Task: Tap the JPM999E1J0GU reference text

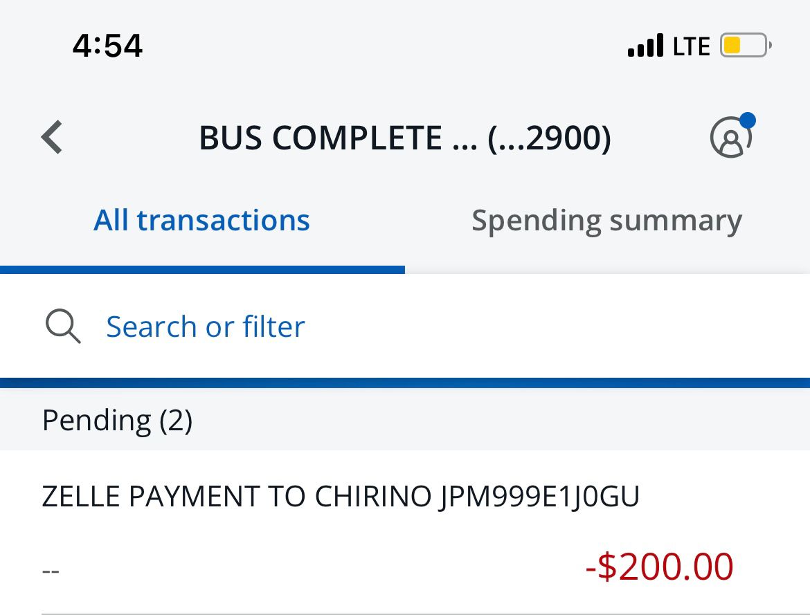Action: pyautogui.click(x=540, y=497)
